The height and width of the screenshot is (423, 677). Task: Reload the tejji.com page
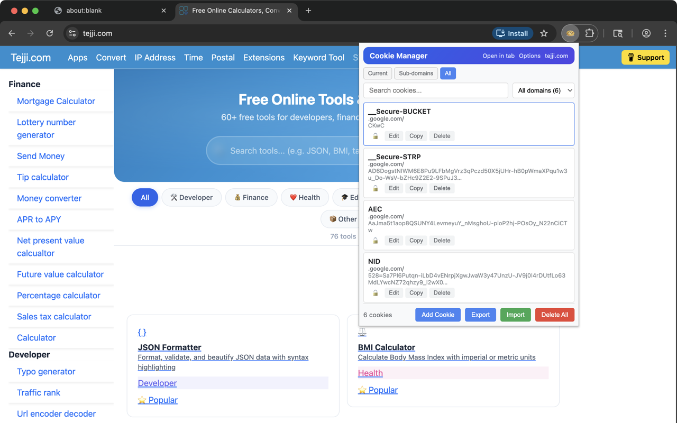[50, 33]
